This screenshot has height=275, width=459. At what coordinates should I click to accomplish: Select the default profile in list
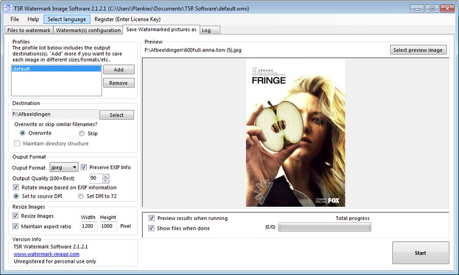click(x=56, y=69)
